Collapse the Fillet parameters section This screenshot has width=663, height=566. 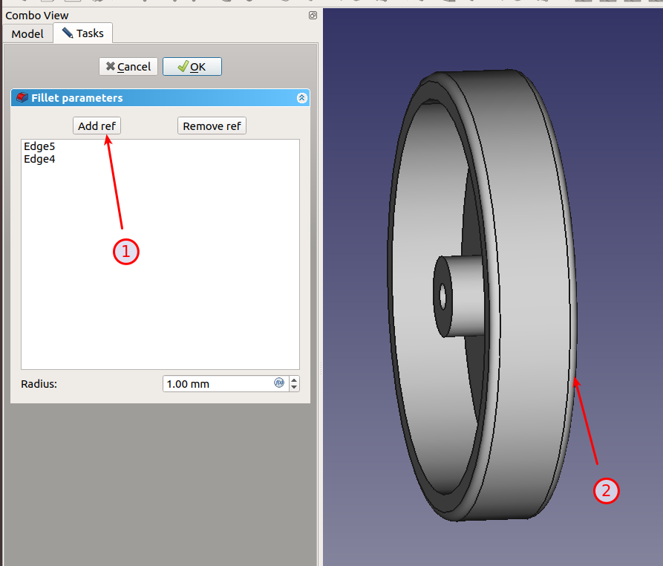point(301,98)
